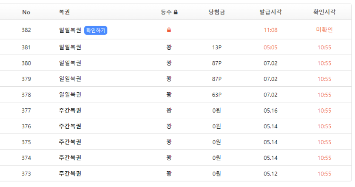Click 꽝 grade in row 378
The height and width of the screenshot is (187, 355).
[169, 95]
